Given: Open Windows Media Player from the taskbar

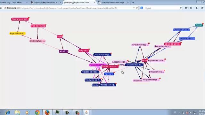Looking at the screenshot, I should [x=27, y=112].
